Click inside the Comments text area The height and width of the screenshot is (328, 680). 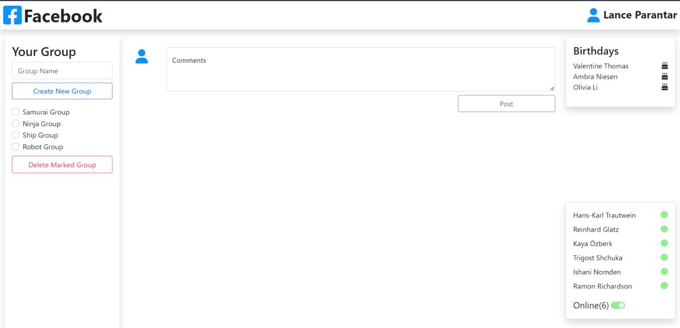click(360, 69)
